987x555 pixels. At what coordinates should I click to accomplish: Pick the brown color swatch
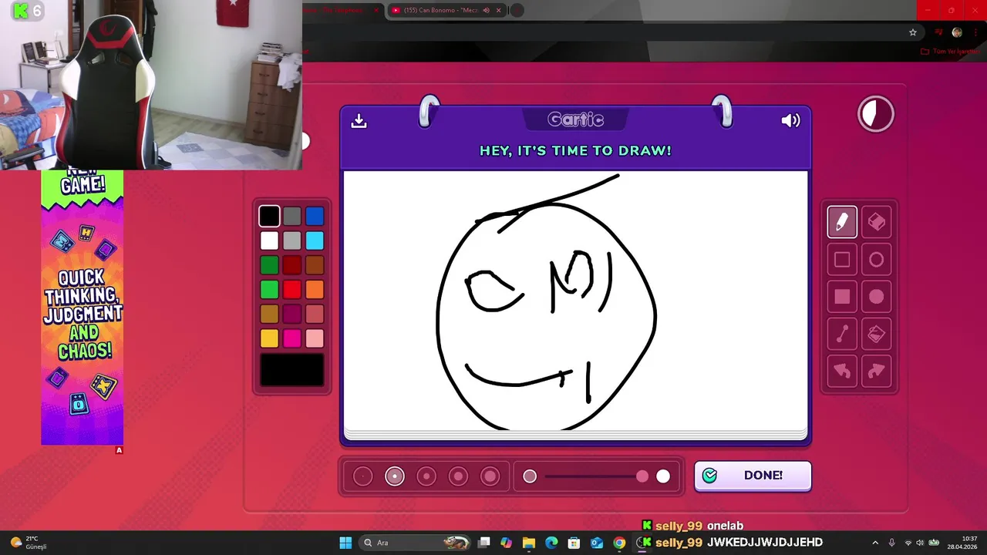[x=315, y=265]
